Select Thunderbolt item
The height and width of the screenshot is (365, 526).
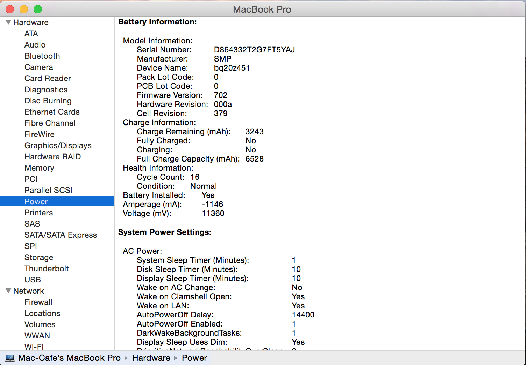tap(47, 269)
